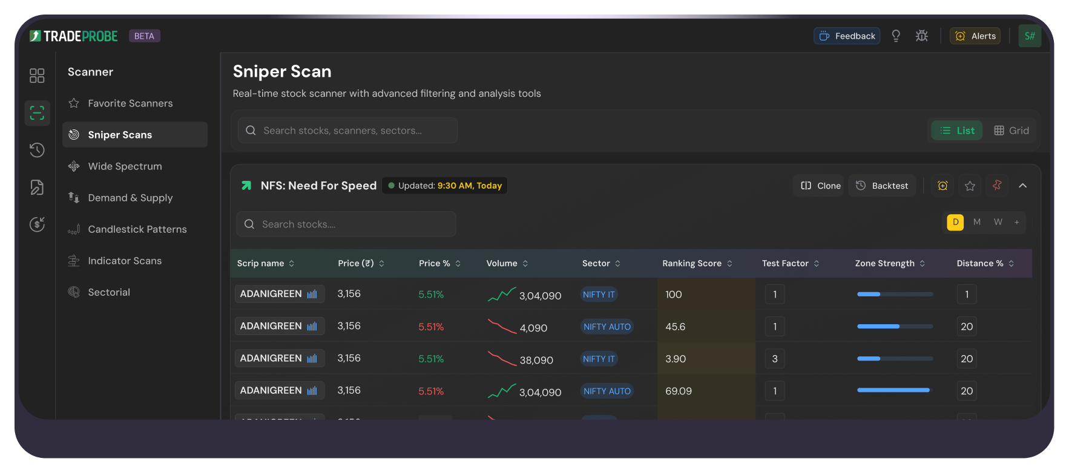Open Wide Spectrum scanner menu item

pos(125,166)
